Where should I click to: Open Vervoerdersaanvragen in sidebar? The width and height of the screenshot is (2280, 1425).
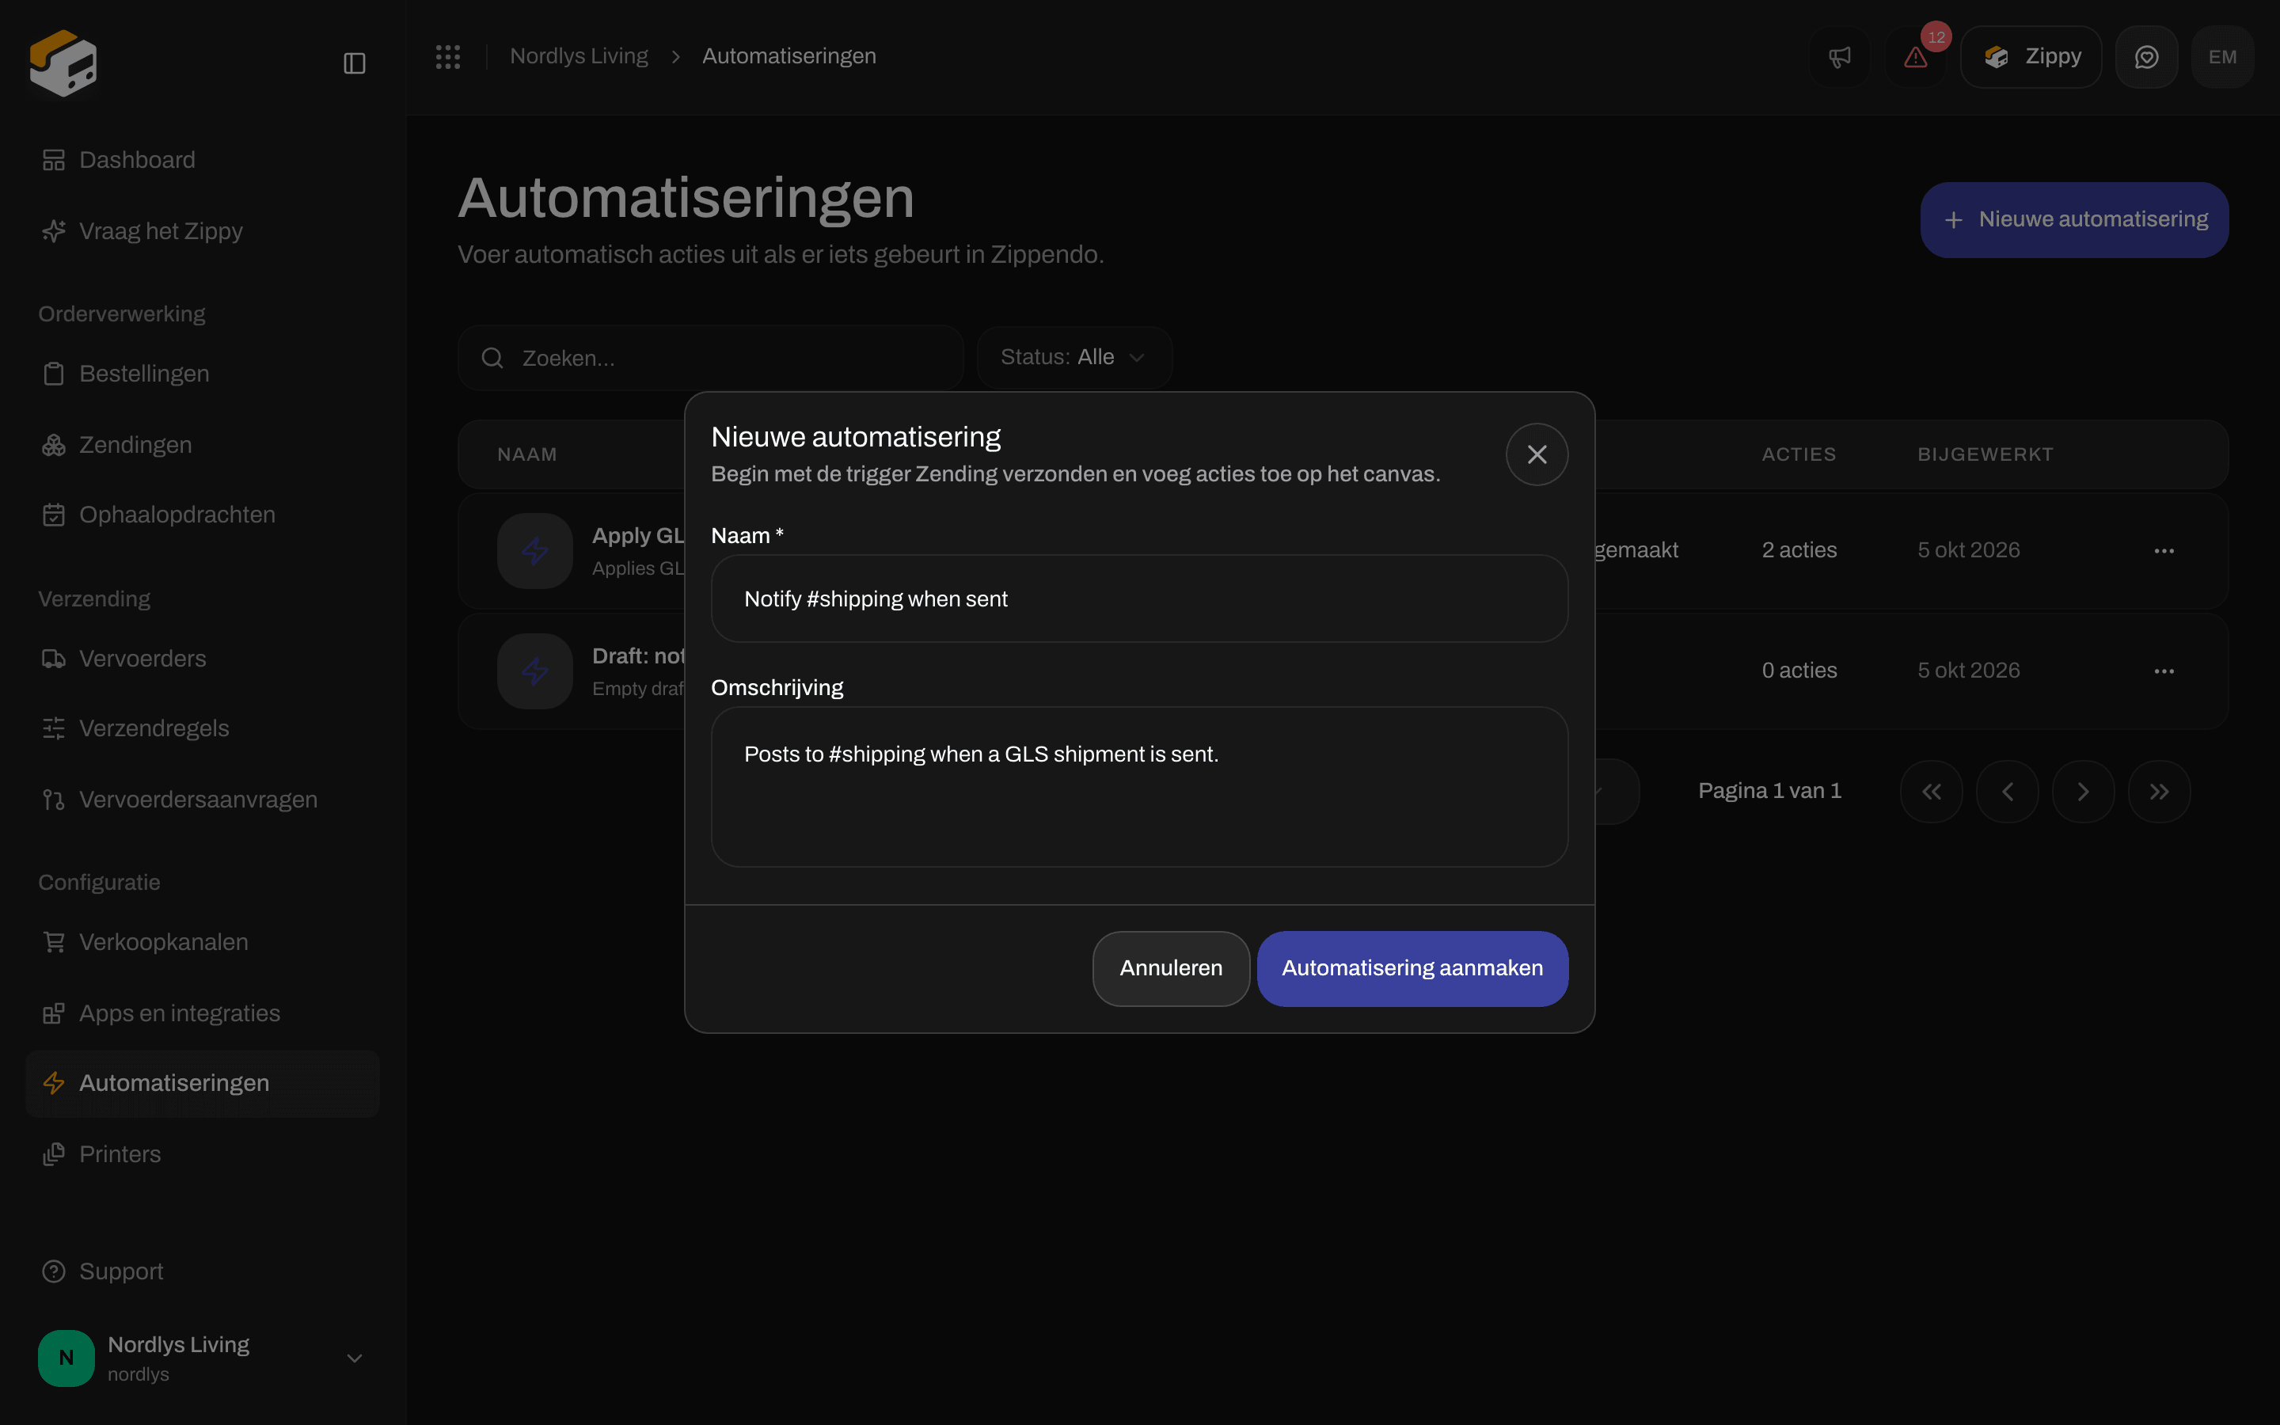tap(203, 800)
